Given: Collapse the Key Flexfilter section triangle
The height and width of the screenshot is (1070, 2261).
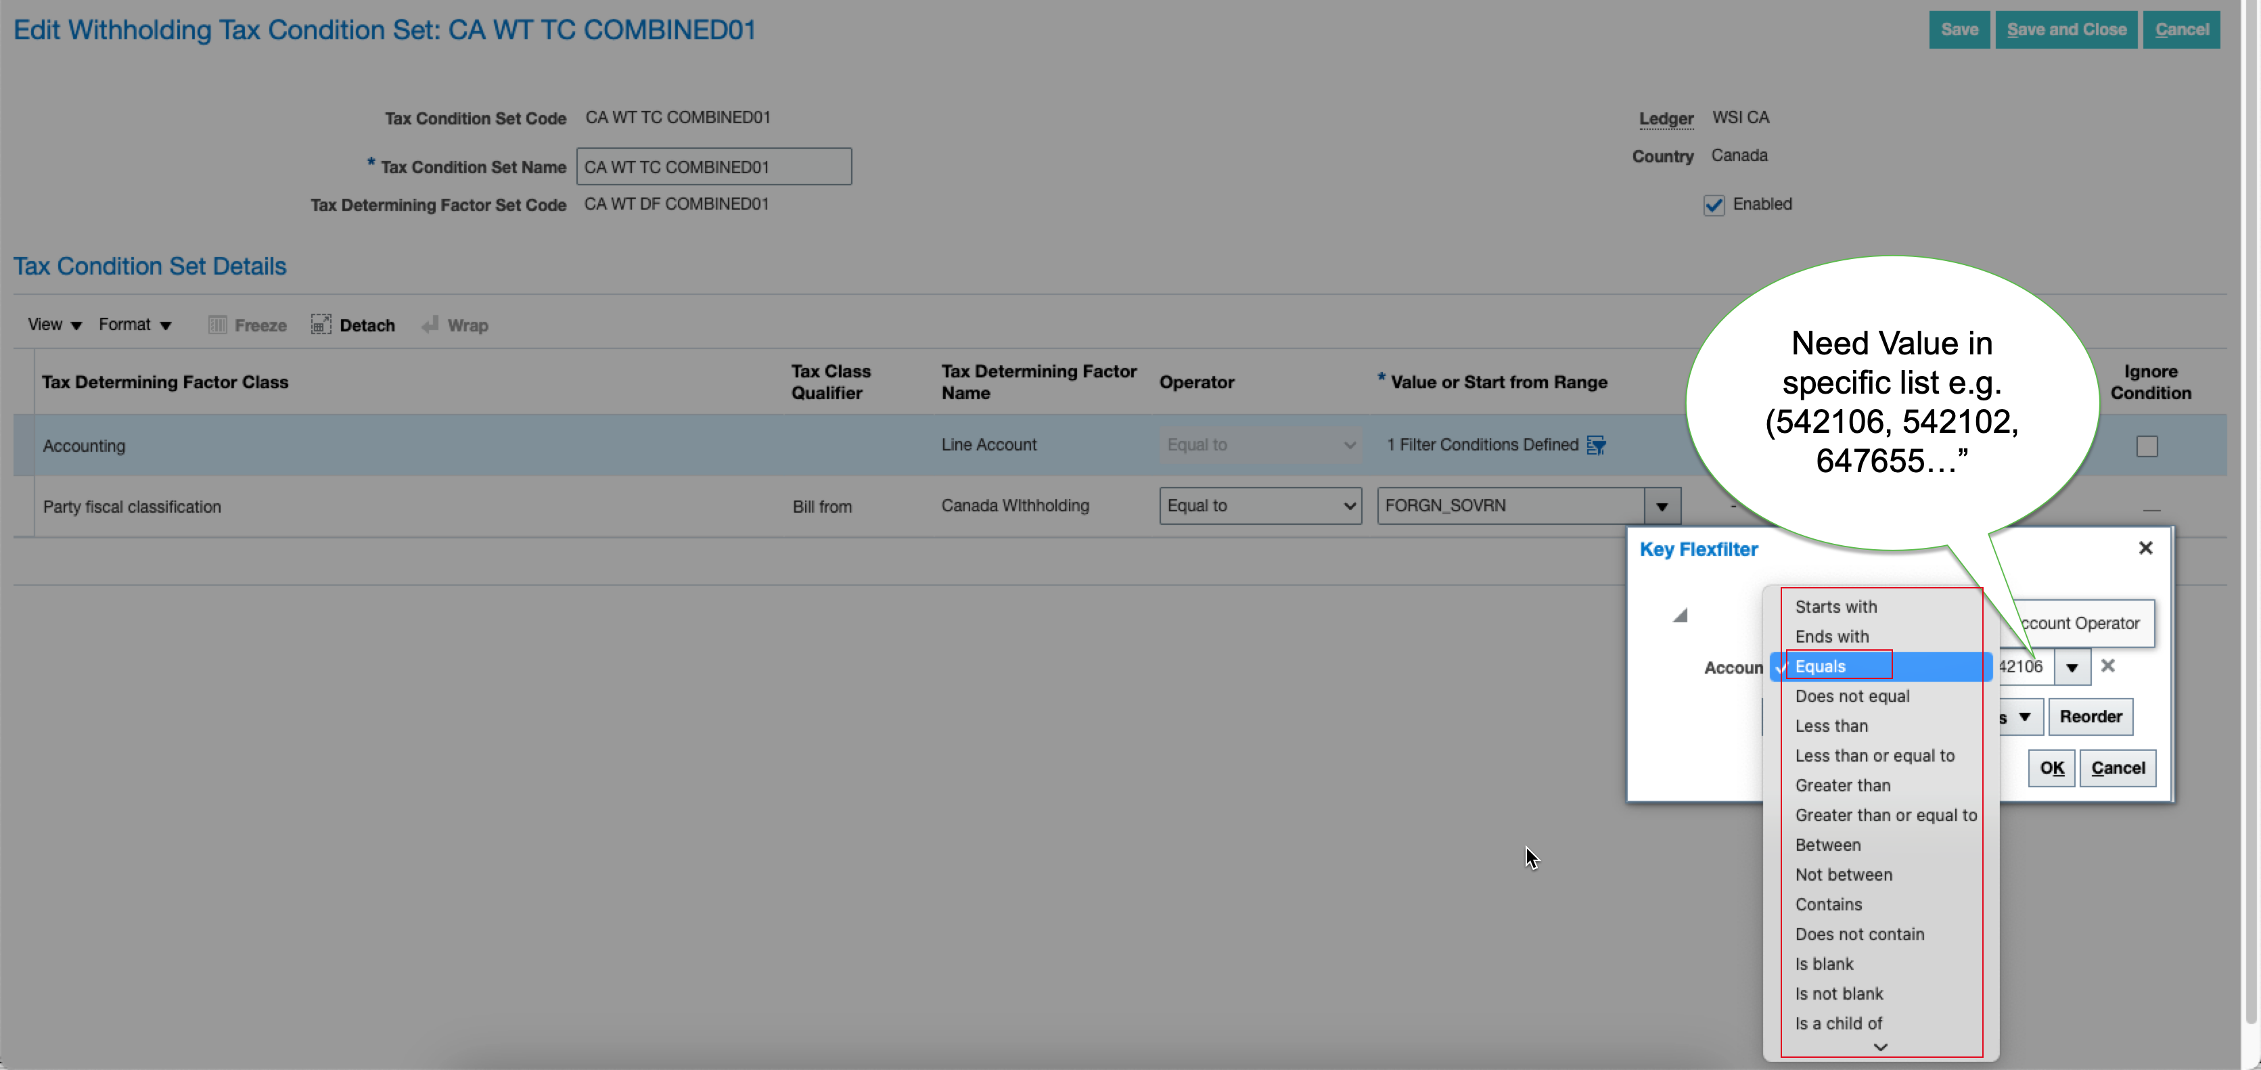Looking at the screenshot, I should (x=1680, y=614).
